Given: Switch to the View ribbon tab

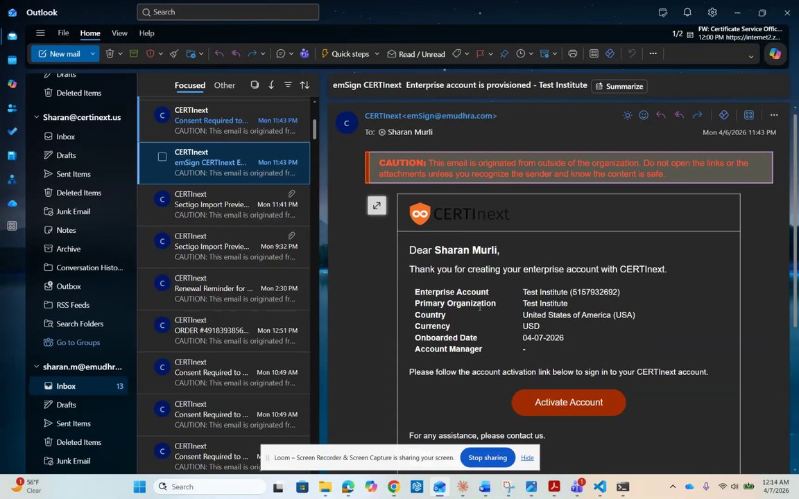Looking at the screenshot, I should tap(119, 33).
